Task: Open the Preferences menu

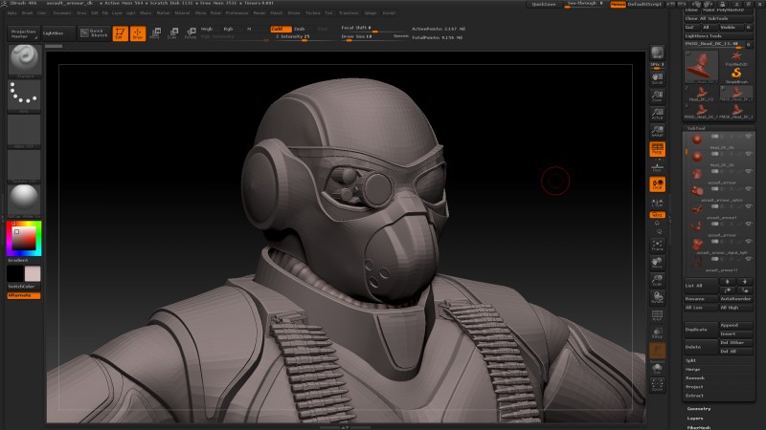Action: point(237,13)
